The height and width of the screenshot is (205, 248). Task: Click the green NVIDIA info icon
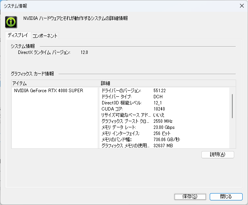(x=11, y=22)
